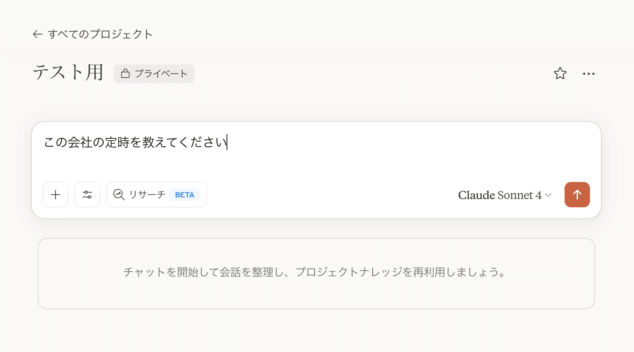The width and height of the screenshot is (634, 352).
Task: Open the plus attachment menu
Action: pyautogui.click(x=56, y=195)
